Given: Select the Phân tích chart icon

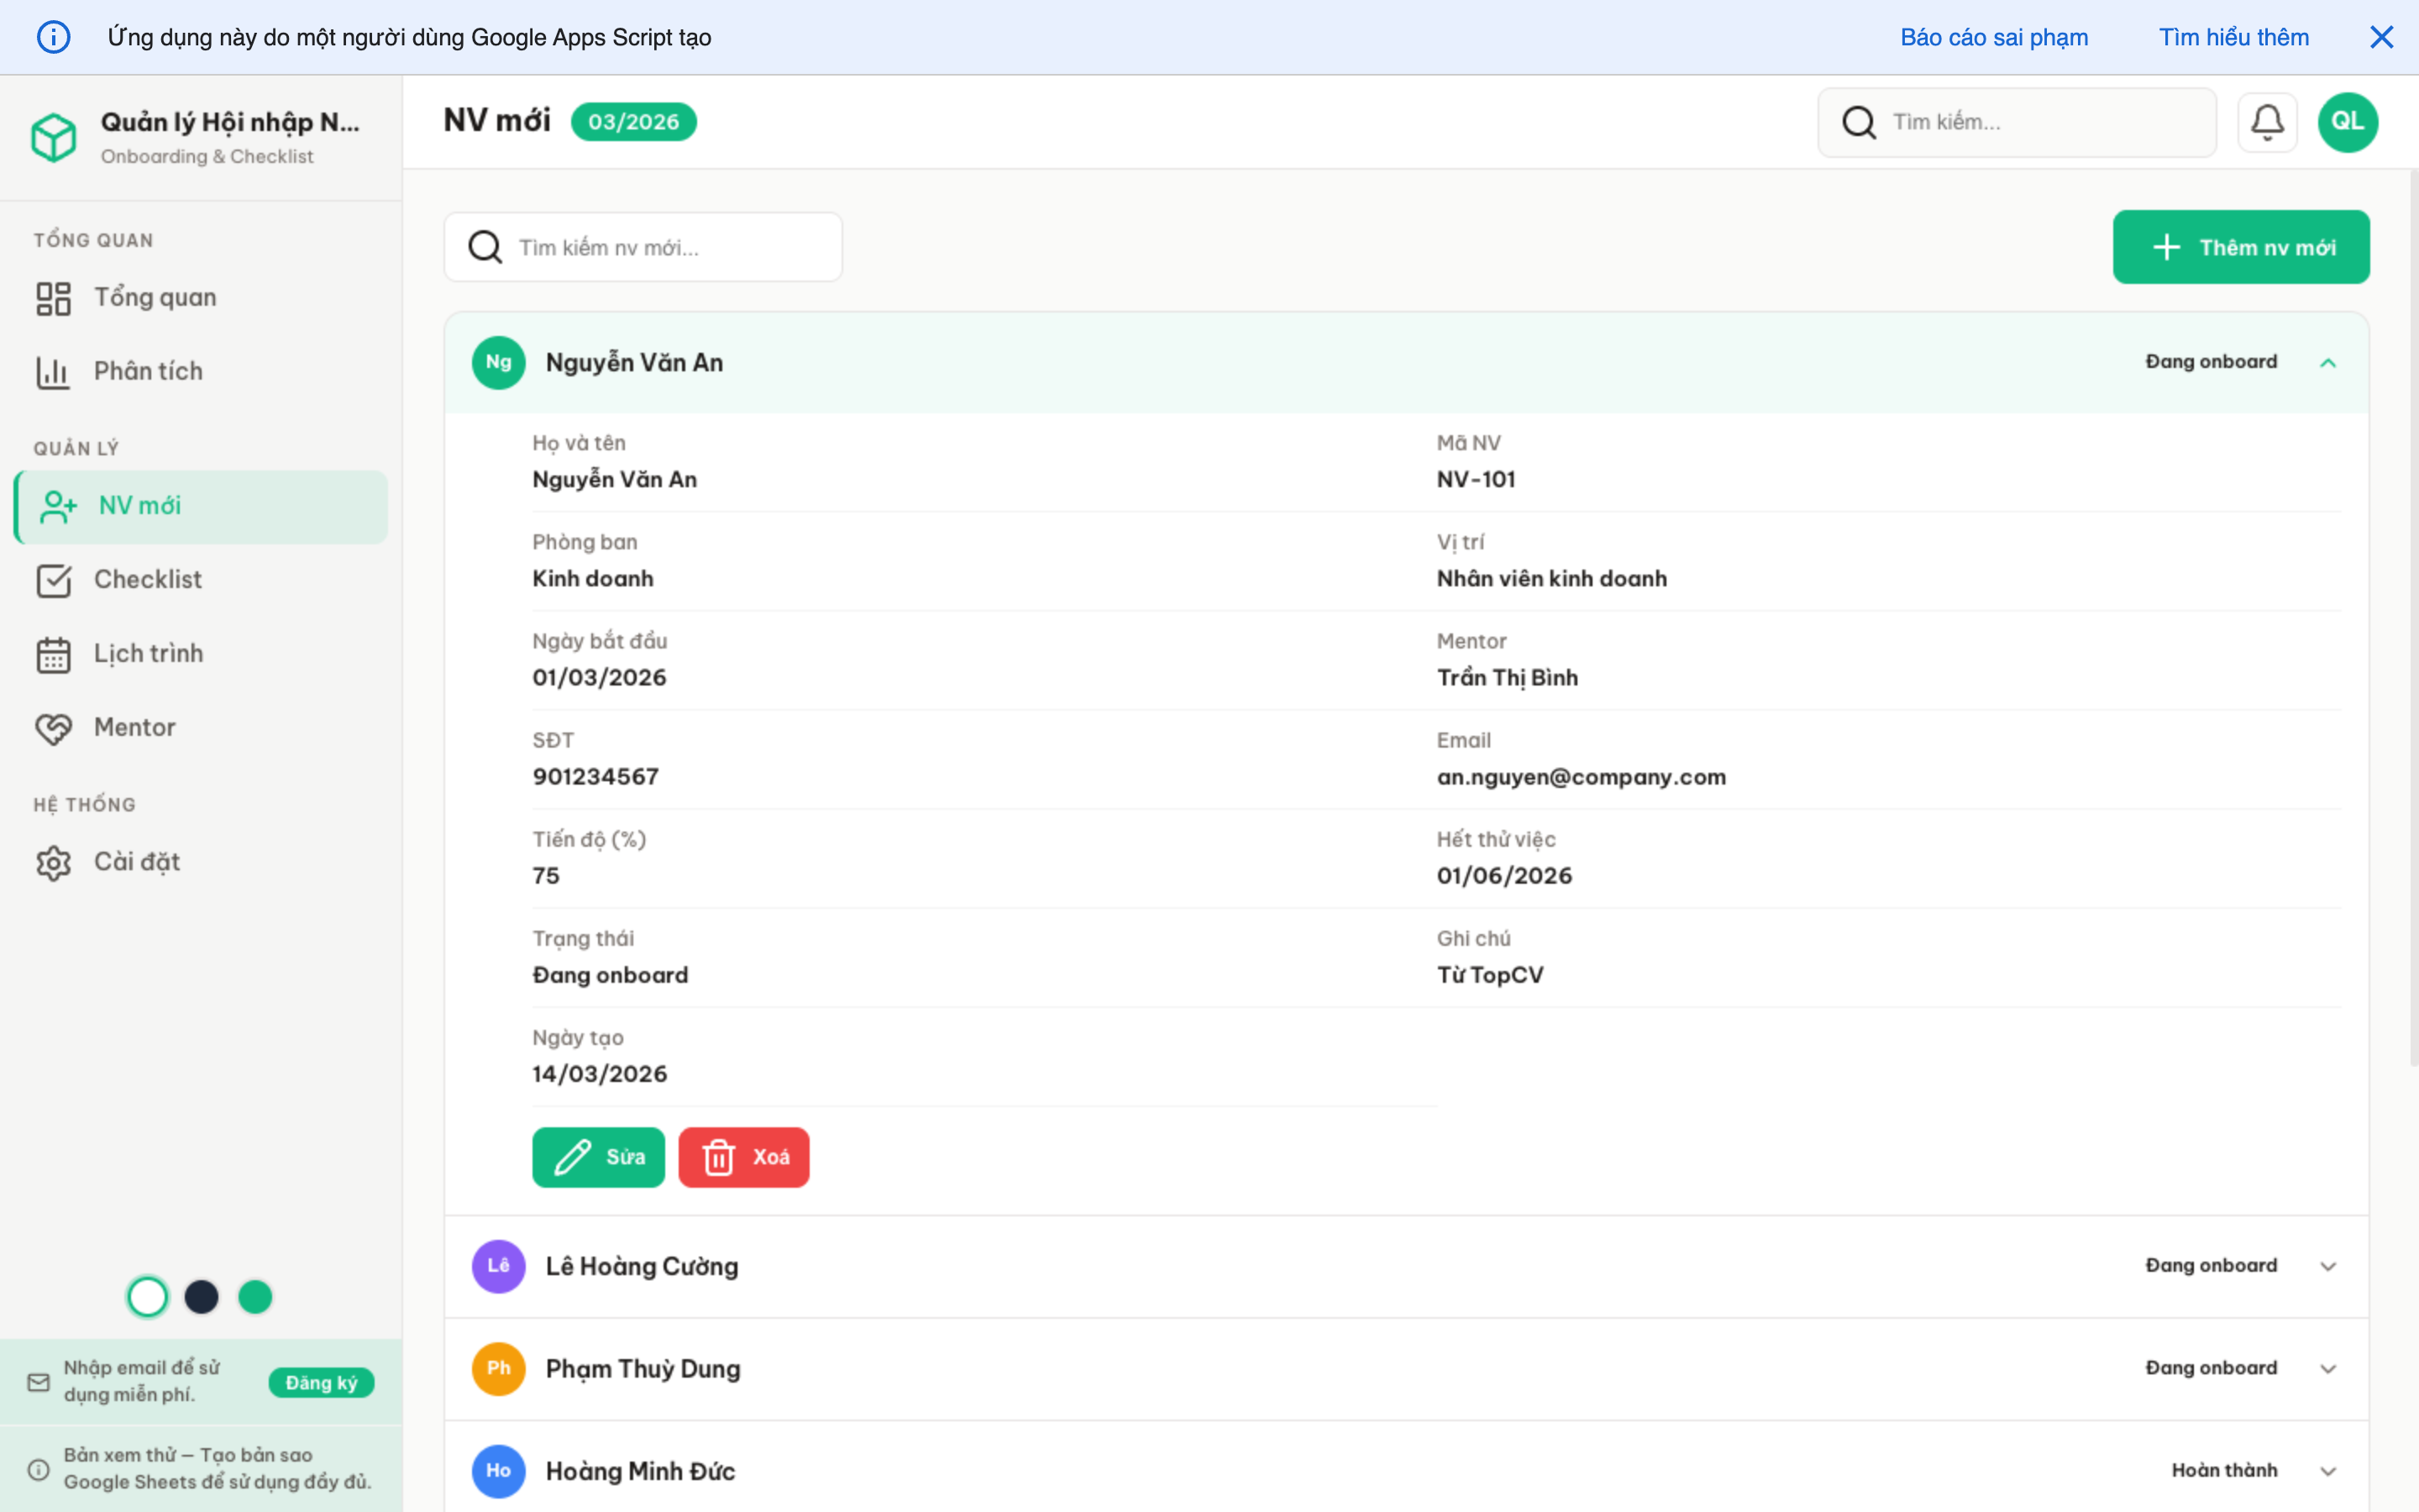Looking at the screenshot, I should (x=55, y=370).
